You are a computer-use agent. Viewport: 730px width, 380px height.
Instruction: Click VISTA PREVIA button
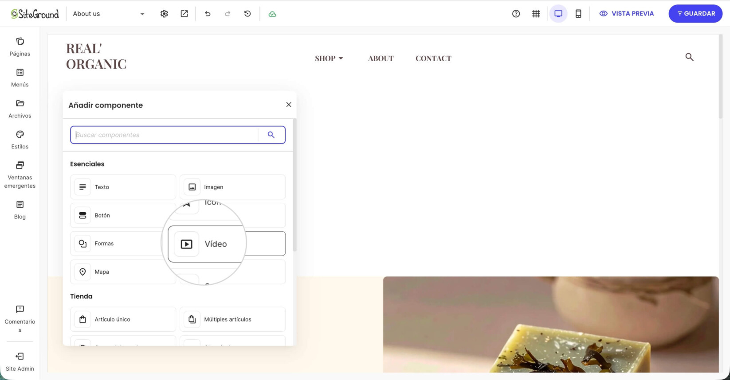coord(627,14)
